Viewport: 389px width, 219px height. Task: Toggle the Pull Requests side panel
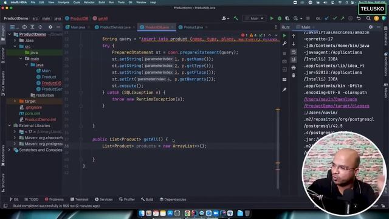pyautogui.click(x=3, y=83)
